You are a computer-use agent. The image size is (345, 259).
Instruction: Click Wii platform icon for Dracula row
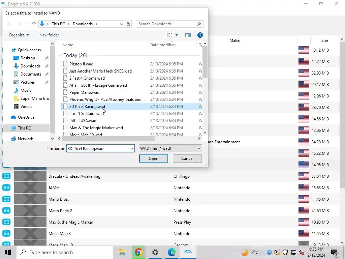click(x=6, y=176)
